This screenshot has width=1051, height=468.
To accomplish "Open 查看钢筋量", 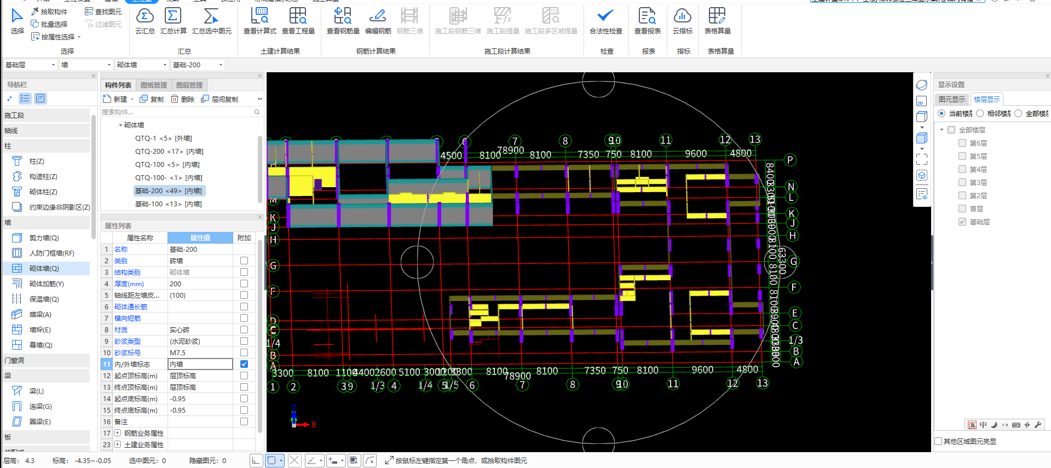I will pos(343,21).
